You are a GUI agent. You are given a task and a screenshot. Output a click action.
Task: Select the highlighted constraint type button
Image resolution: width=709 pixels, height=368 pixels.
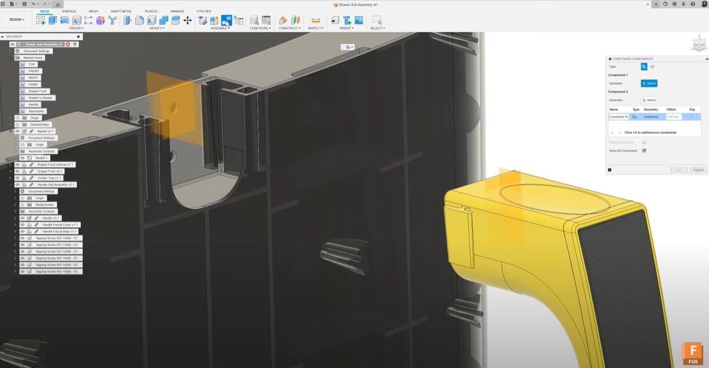point(644,67)
